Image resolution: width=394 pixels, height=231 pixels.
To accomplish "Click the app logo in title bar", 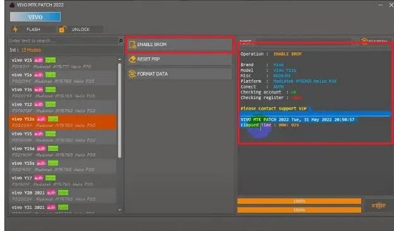I will (x=12, y=5).
